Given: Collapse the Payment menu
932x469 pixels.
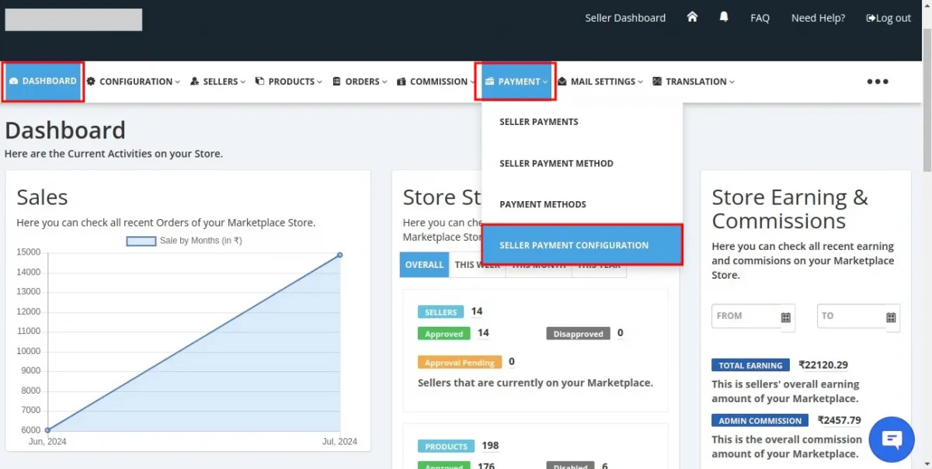Looking at the screenshot, I should [x=516, y=82].
